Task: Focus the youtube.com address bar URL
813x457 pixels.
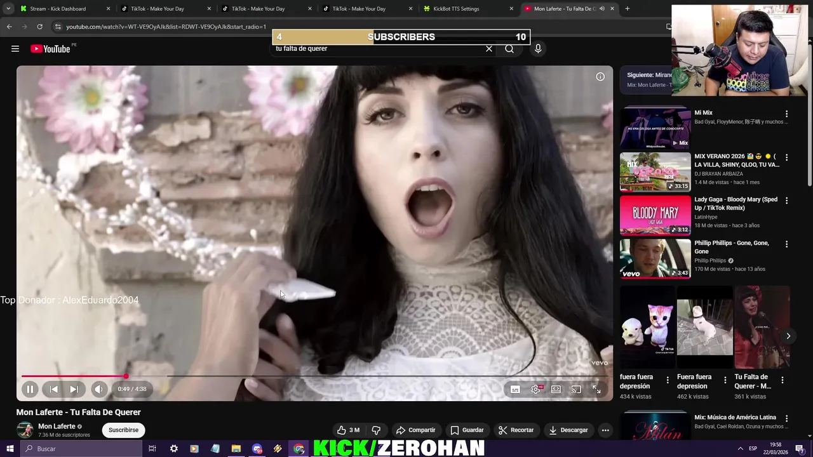Action: point(166,27)
